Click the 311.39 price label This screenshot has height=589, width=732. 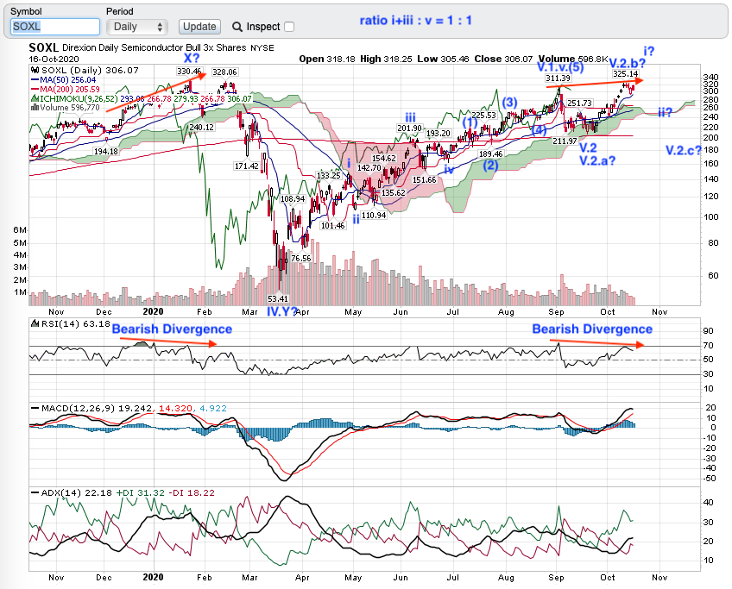pyautogui.click(x=558, y=78)
